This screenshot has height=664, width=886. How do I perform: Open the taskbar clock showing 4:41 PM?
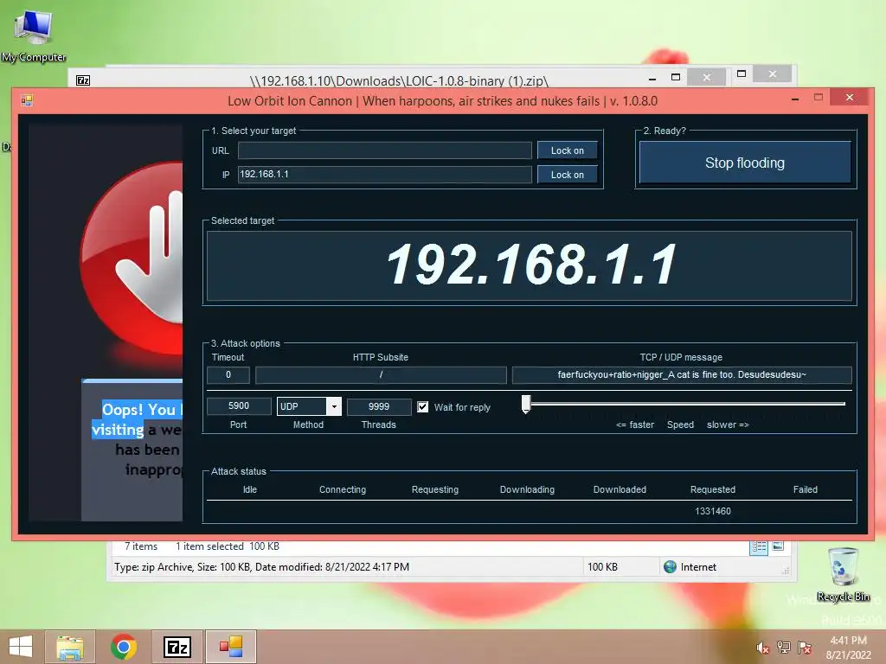pos(849,648)
